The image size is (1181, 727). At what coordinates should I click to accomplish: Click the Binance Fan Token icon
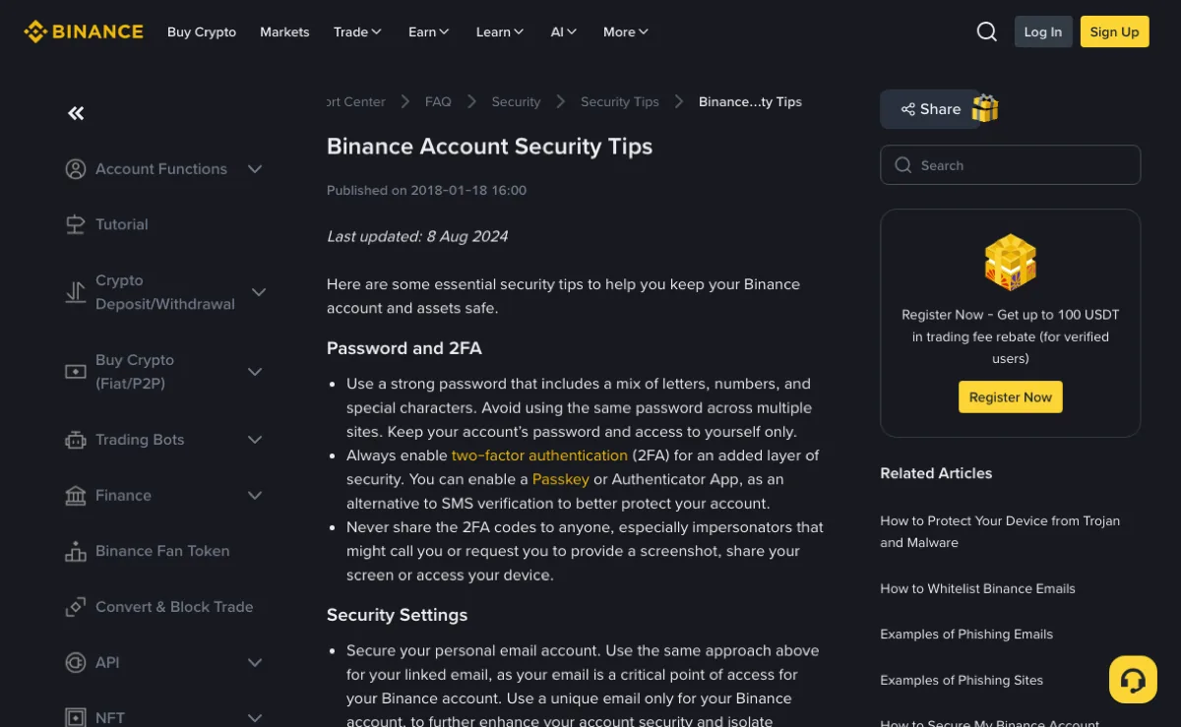click(x=76, y=551)
